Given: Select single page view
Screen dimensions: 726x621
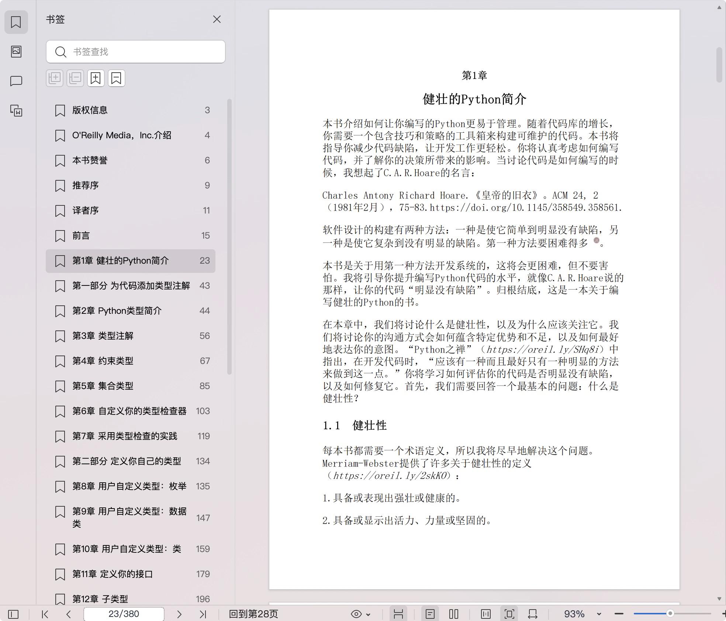Looking at the screenshot, I should pyautogui.click(x=430, y=614).
